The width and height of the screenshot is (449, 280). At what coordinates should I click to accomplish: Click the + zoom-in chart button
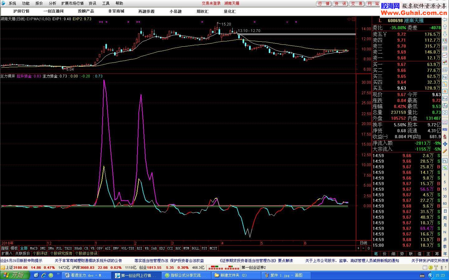click(x=359, y=248)
